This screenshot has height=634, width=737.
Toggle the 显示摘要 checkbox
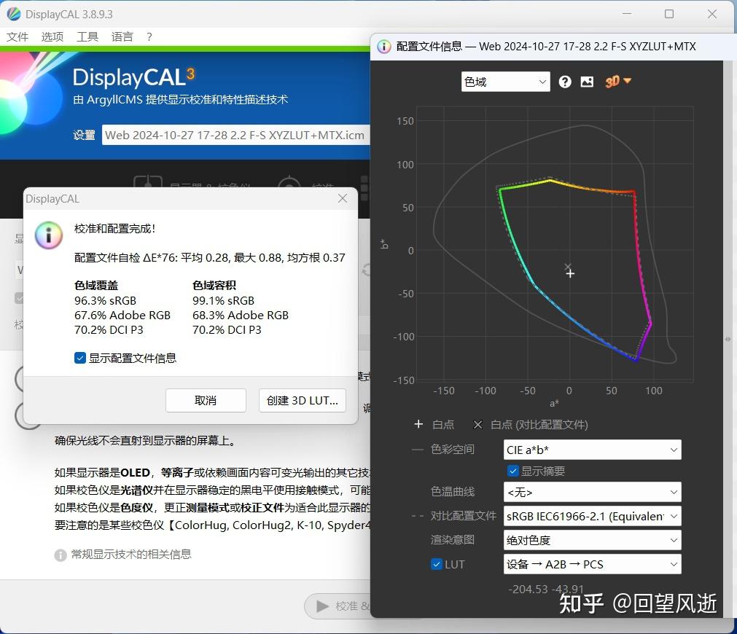tap(512, 471)
